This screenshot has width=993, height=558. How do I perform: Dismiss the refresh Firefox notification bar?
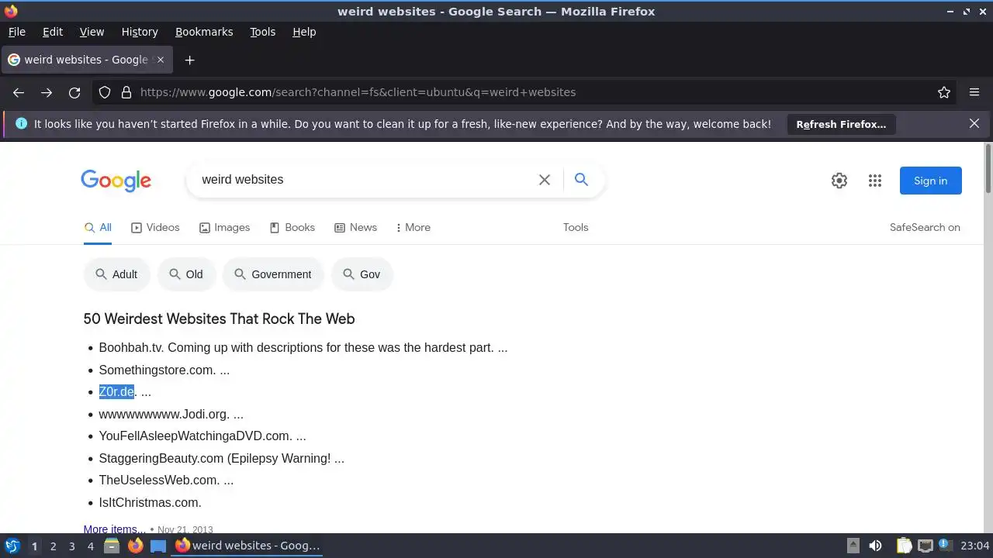[x=974, y=123]
